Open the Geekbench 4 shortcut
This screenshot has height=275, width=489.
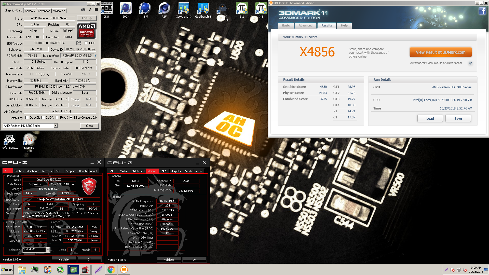[203, 10]
